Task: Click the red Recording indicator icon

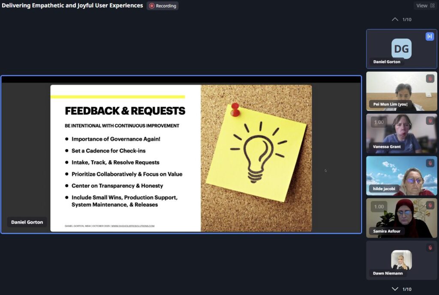Action: tap(151, 6)
